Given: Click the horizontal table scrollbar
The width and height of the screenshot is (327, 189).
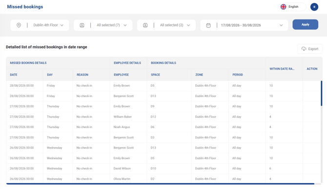Looking at the screenshot, I should [x=160, y=184].
